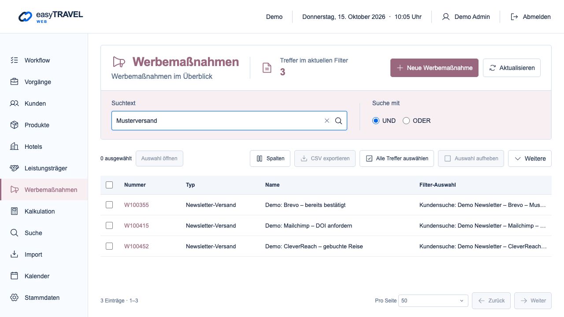The height and width of the screenshot is (317, 564).
Task: Go to Vorgänge in the sidebar
Action: [x=44, y=82]
